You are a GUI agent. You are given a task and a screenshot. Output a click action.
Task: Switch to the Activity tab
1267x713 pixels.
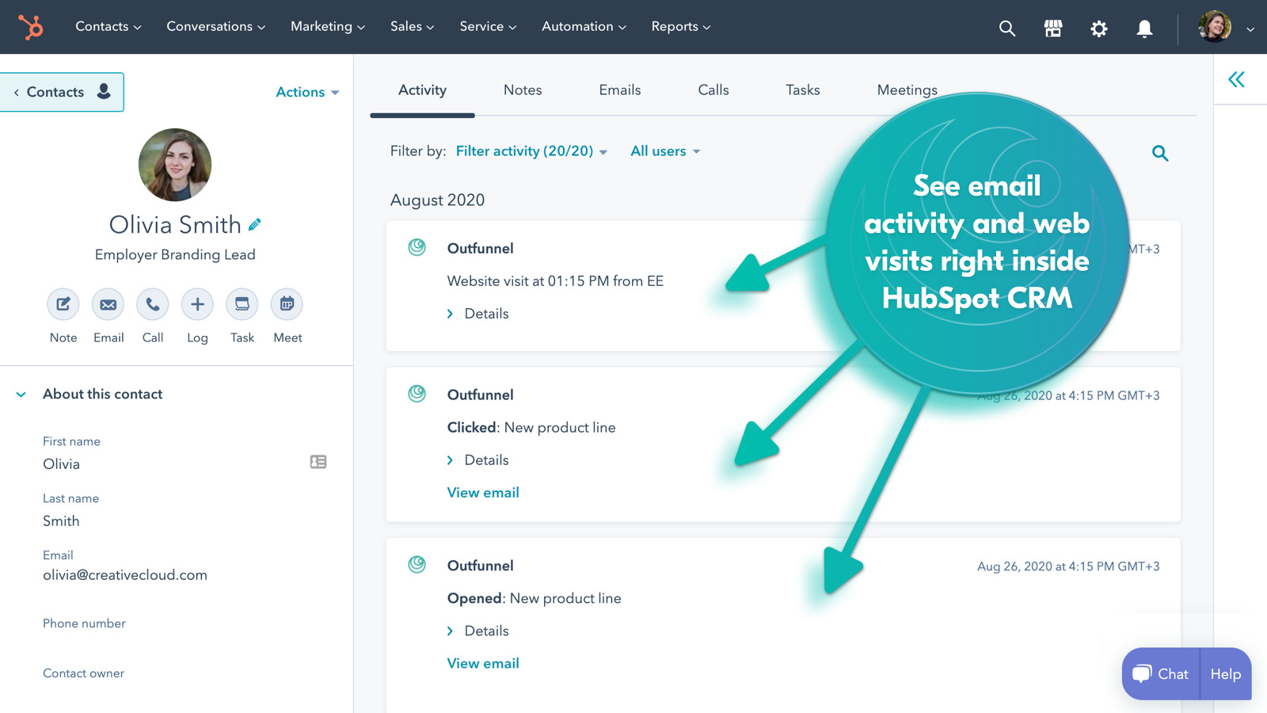point(422,90)
